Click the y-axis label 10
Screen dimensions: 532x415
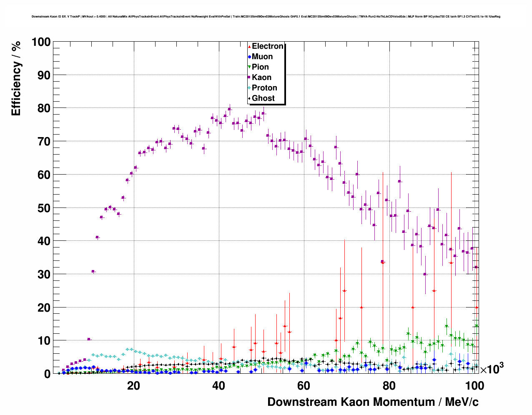44,341
